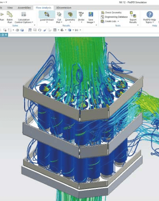
Task: Click Create Lids
Action: tap(109, 21)
